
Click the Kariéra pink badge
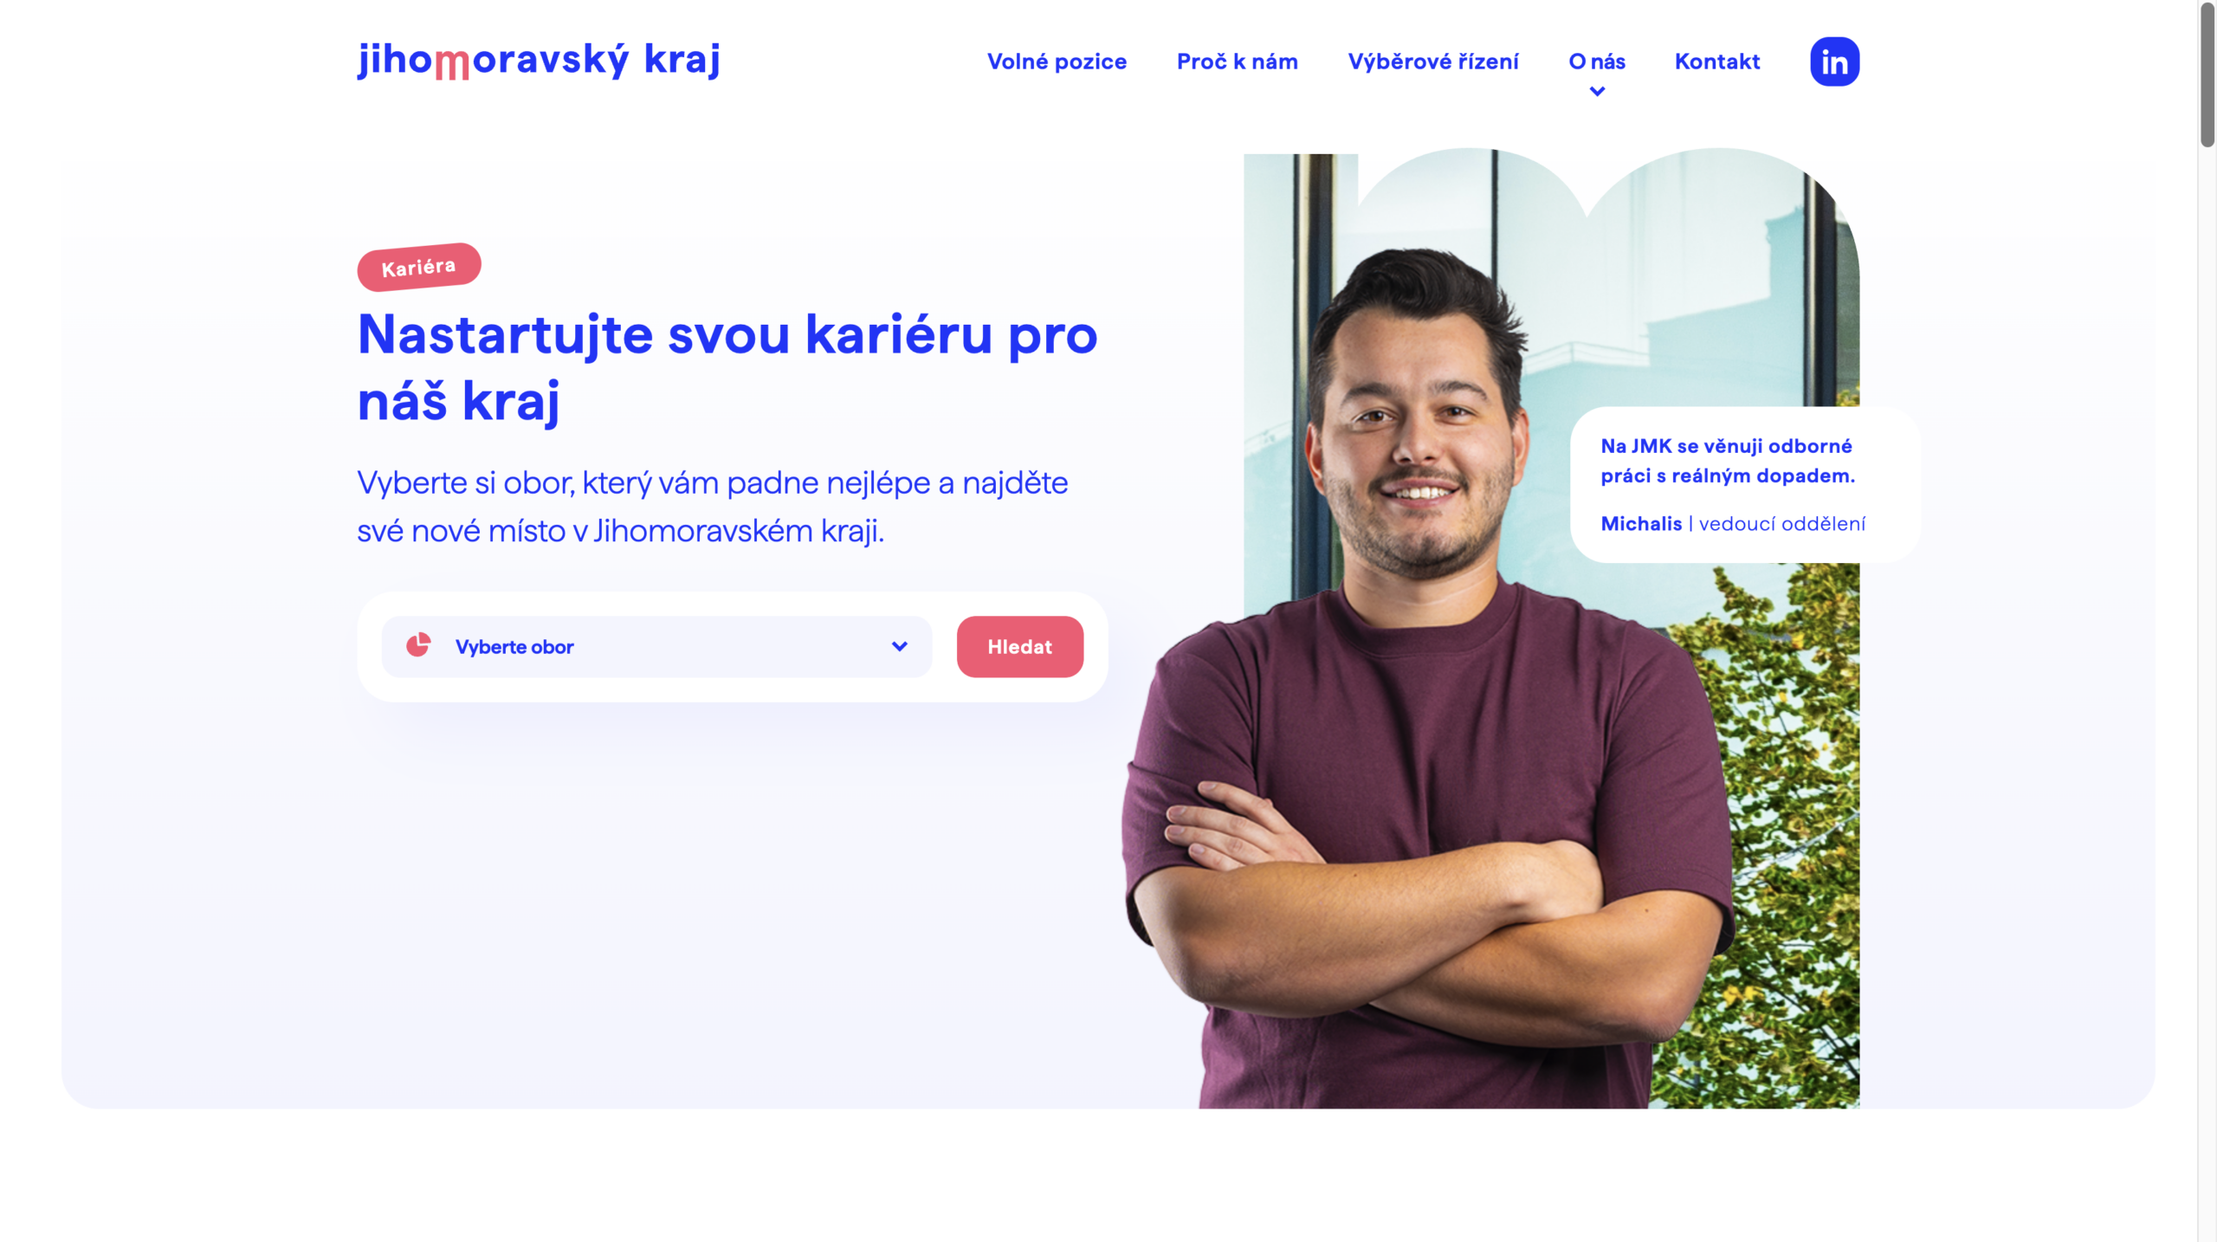pyautogui.click(x=419, y=267)
